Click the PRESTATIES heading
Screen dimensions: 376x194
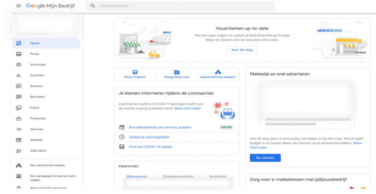(x=128, y=166)
